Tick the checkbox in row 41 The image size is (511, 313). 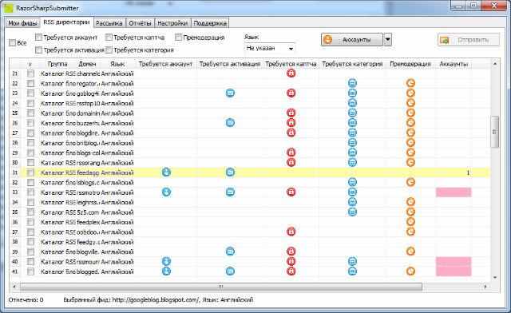[x=30, y=271]
